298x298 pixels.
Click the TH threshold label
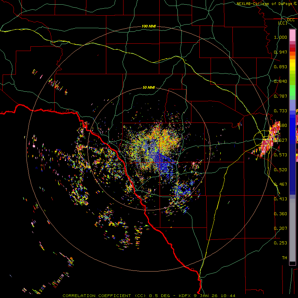284,258
